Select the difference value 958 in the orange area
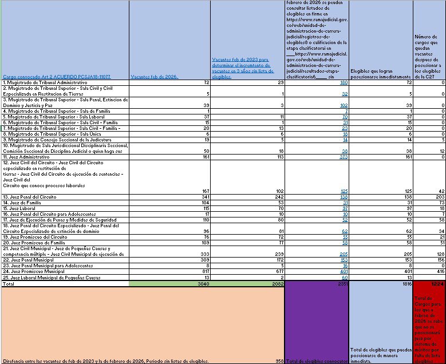Screen dimensions: 446x364 click(x=279, y=361)
